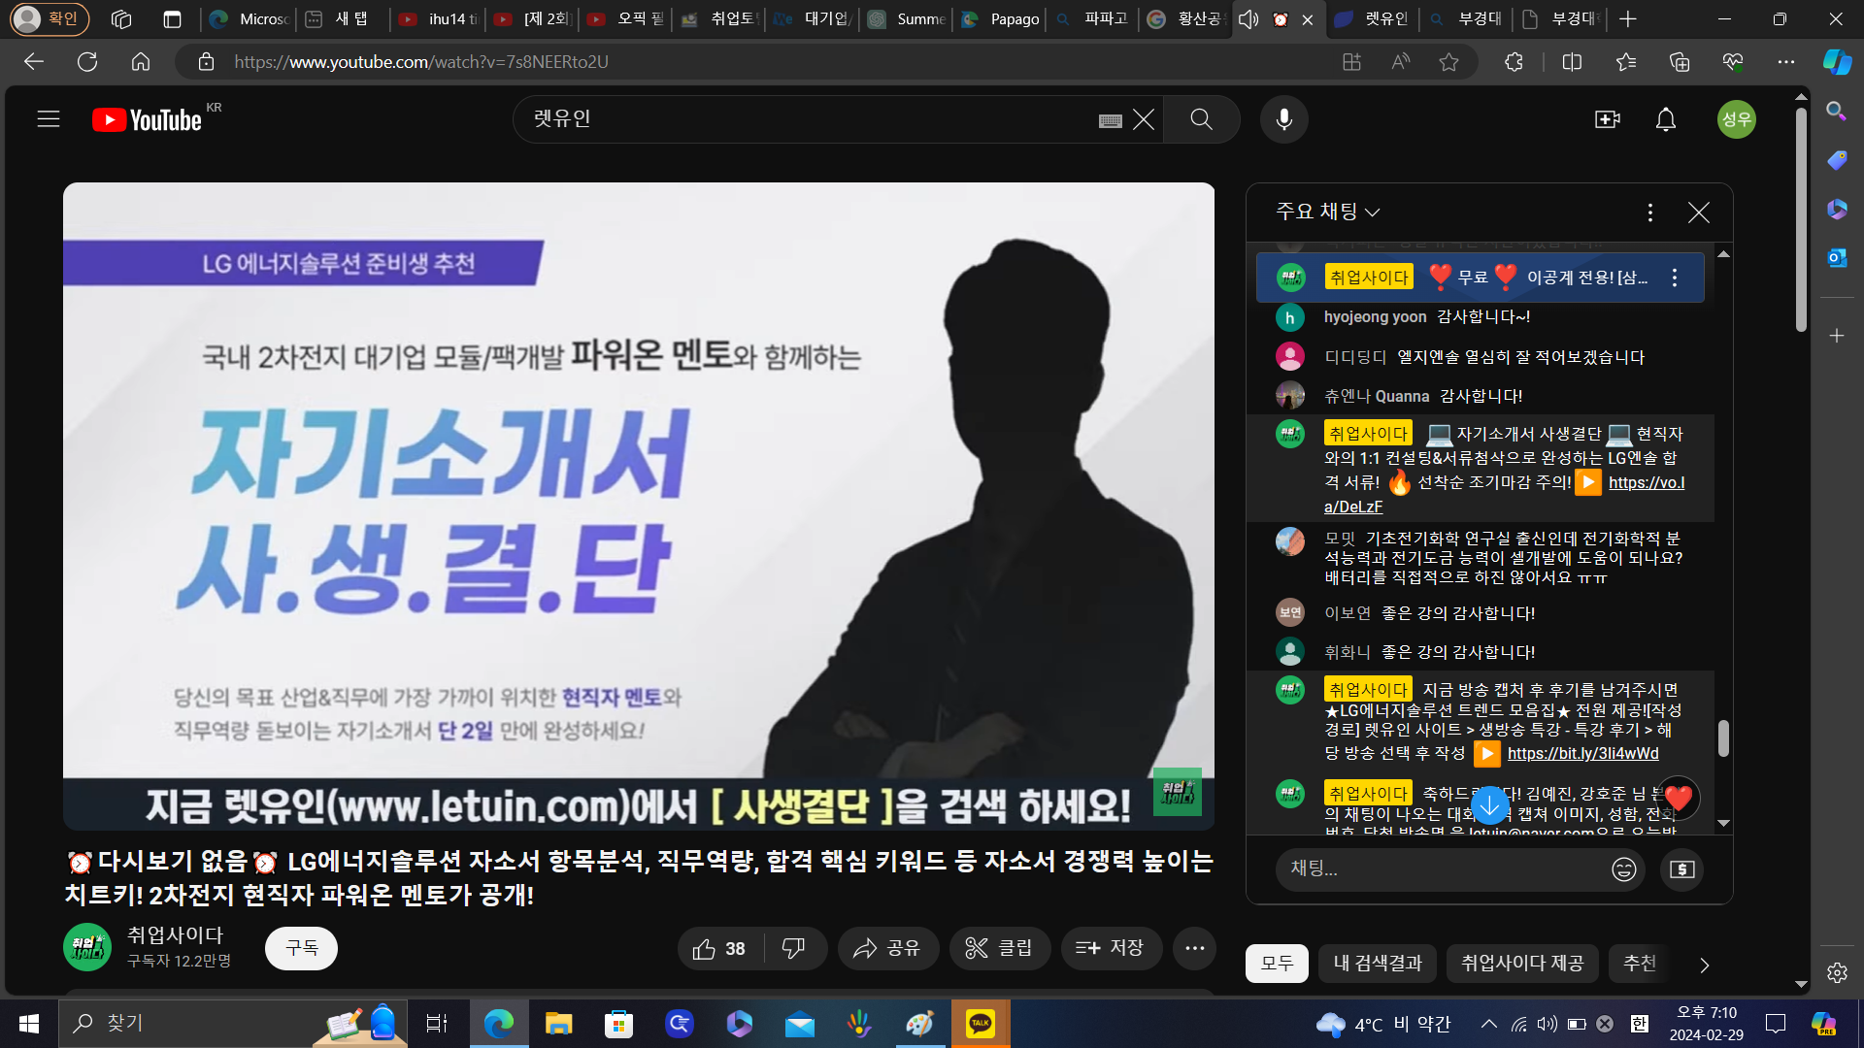Open the 취업사이다 channel name link
1864x1048 pixels.
click(175, 935)
